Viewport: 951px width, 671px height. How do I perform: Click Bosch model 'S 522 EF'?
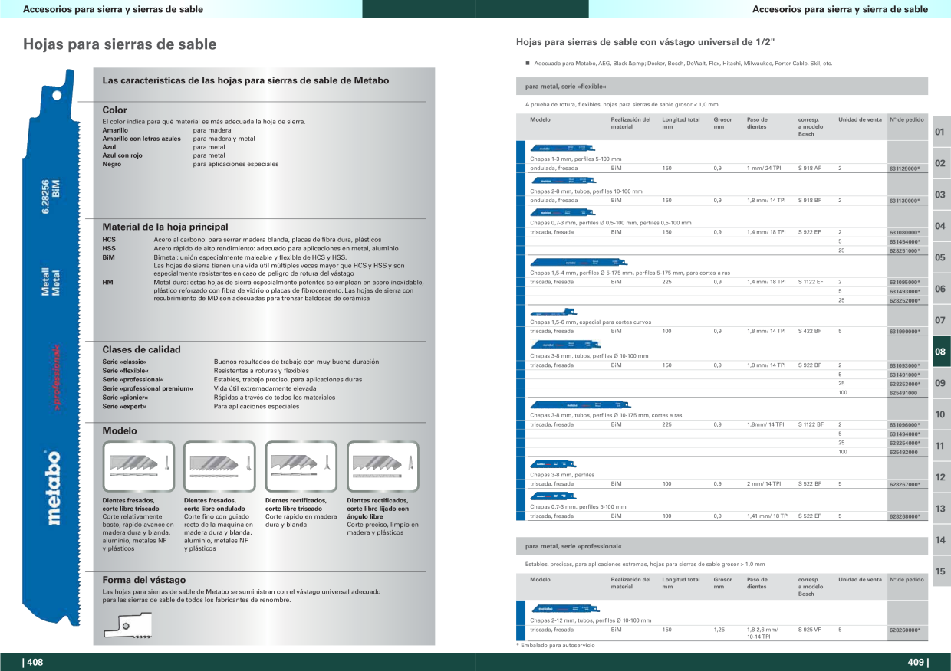coord(809,516)
